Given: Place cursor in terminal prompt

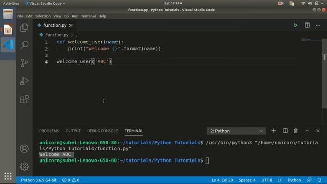Looking at the screenshot, I should [x=207, y=160].
